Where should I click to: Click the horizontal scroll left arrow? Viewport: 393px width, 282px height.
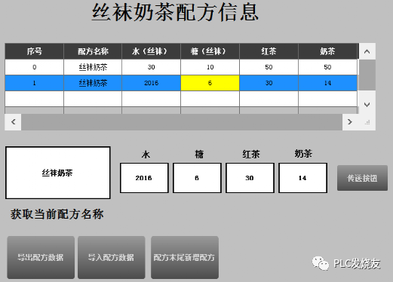[x=13, y=122]
